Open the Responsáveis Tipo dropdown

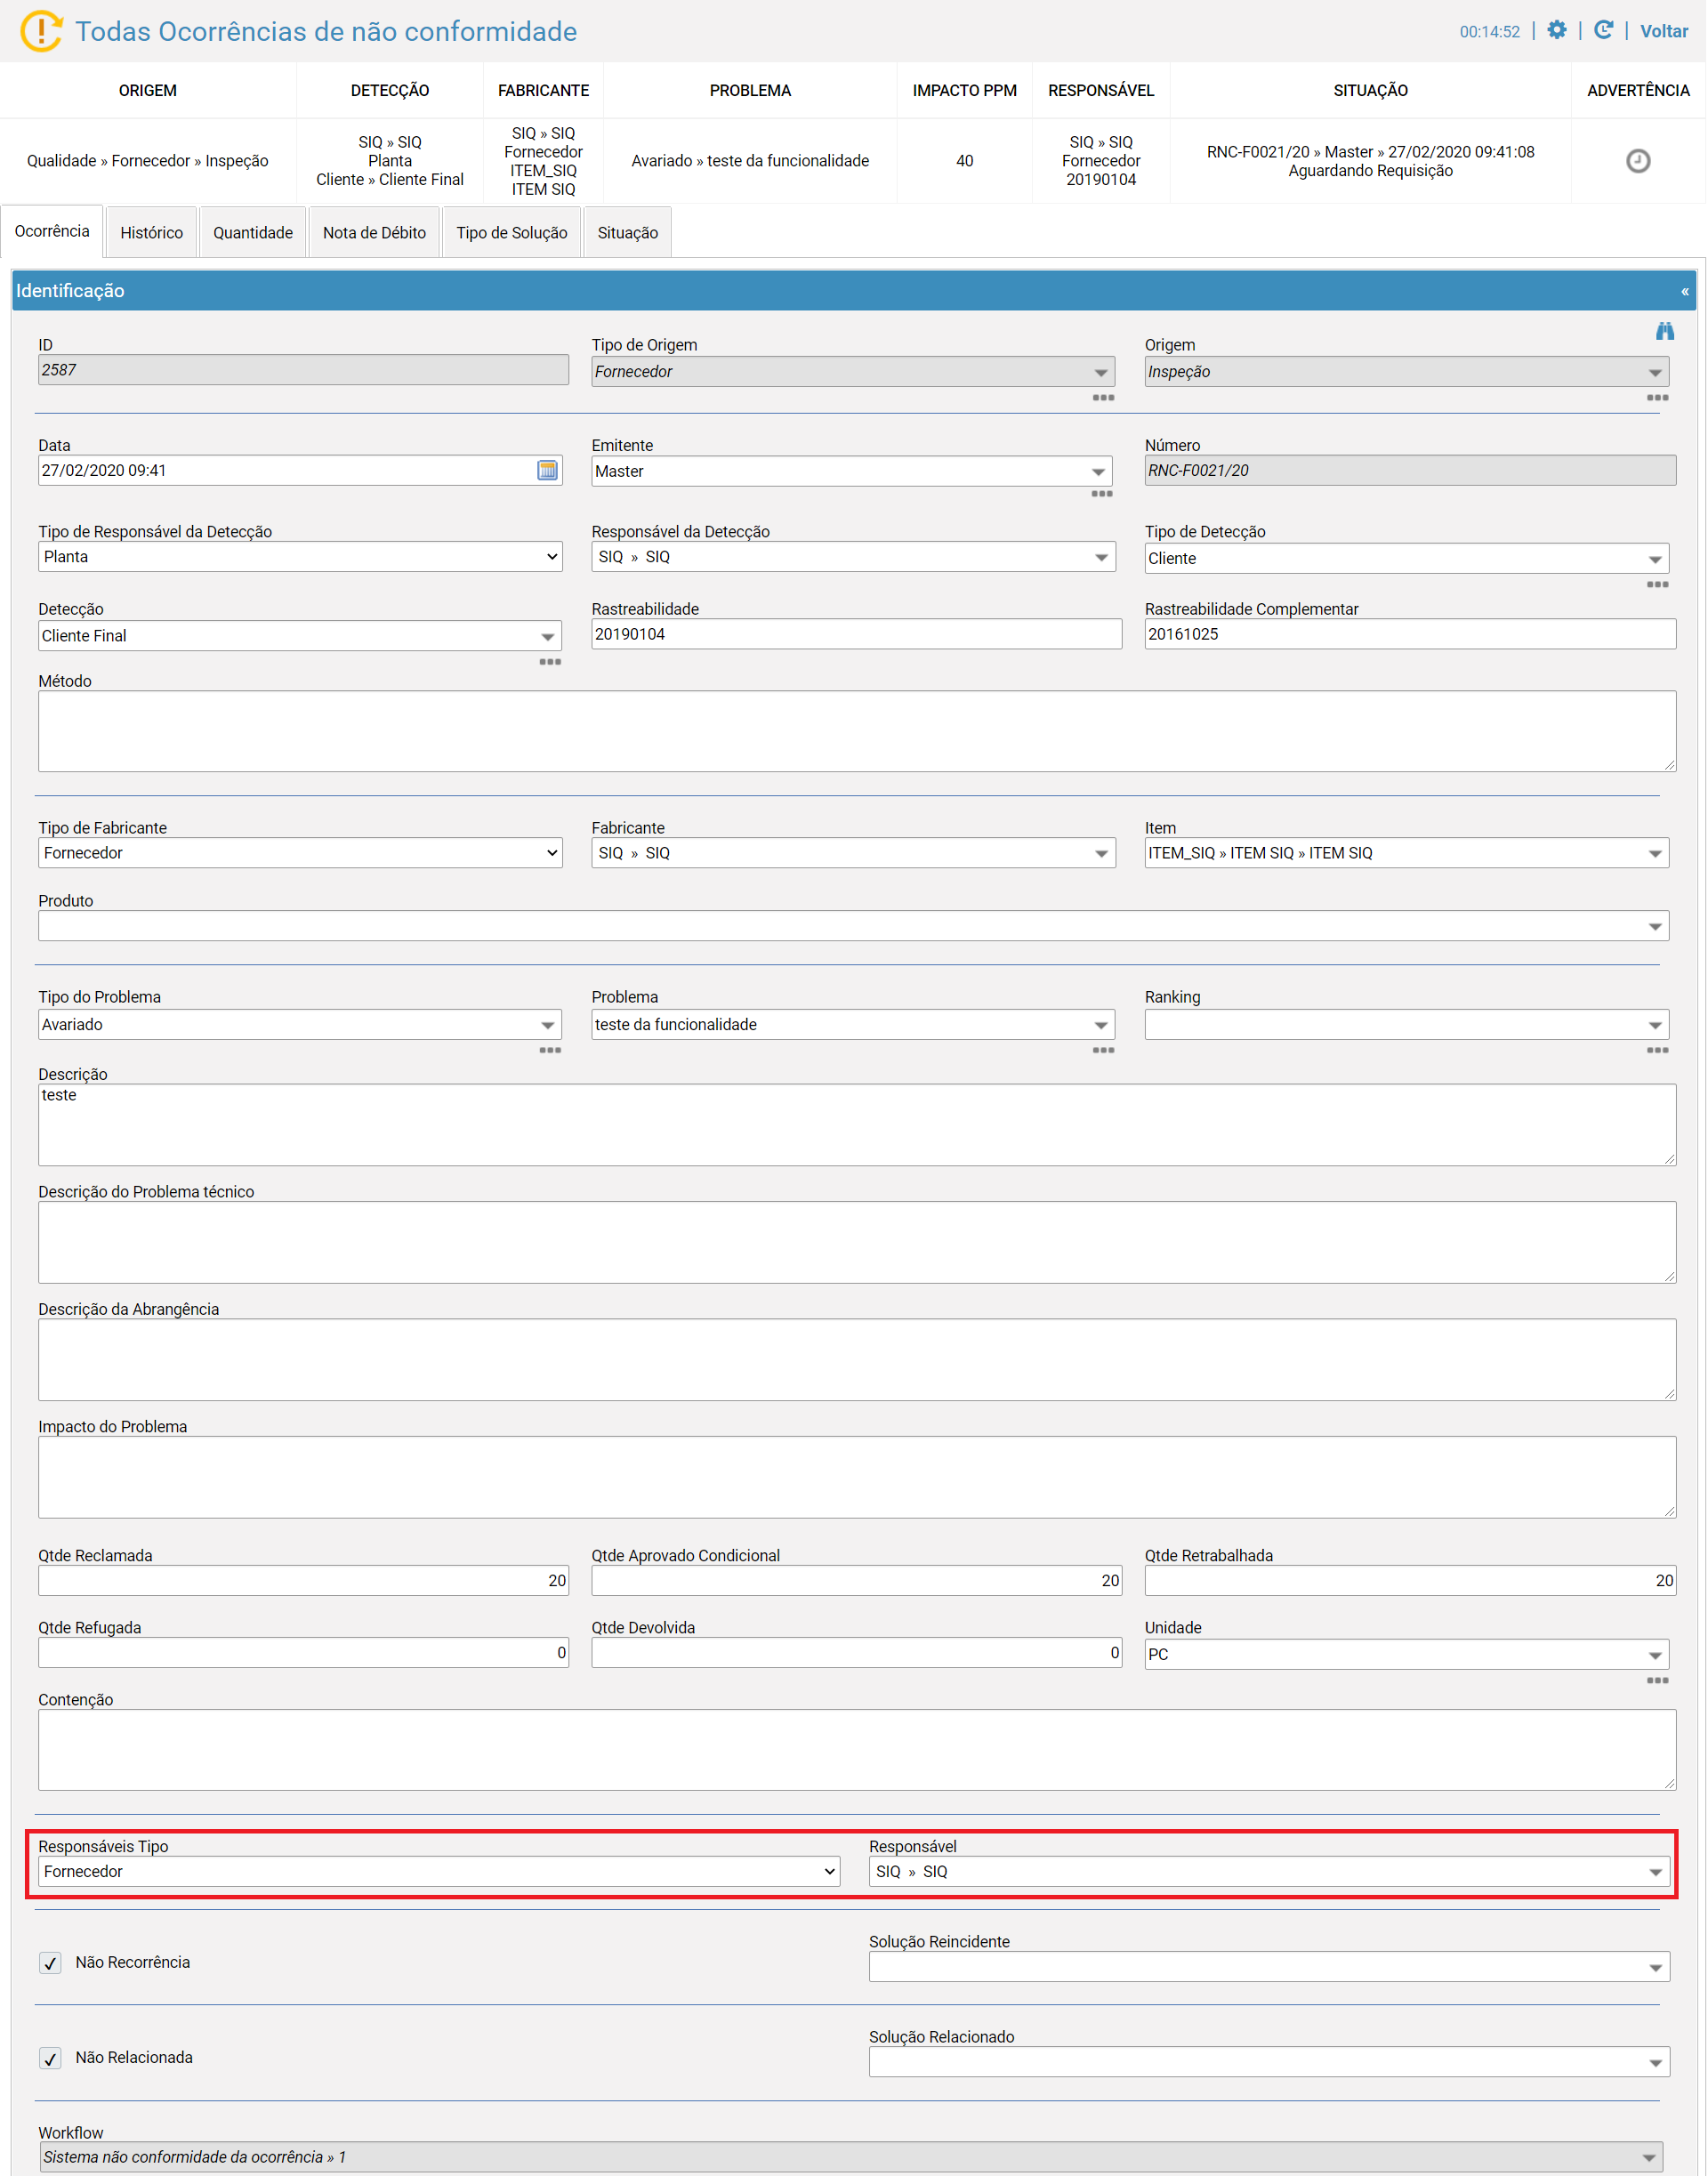click(x=439, y=1871)
